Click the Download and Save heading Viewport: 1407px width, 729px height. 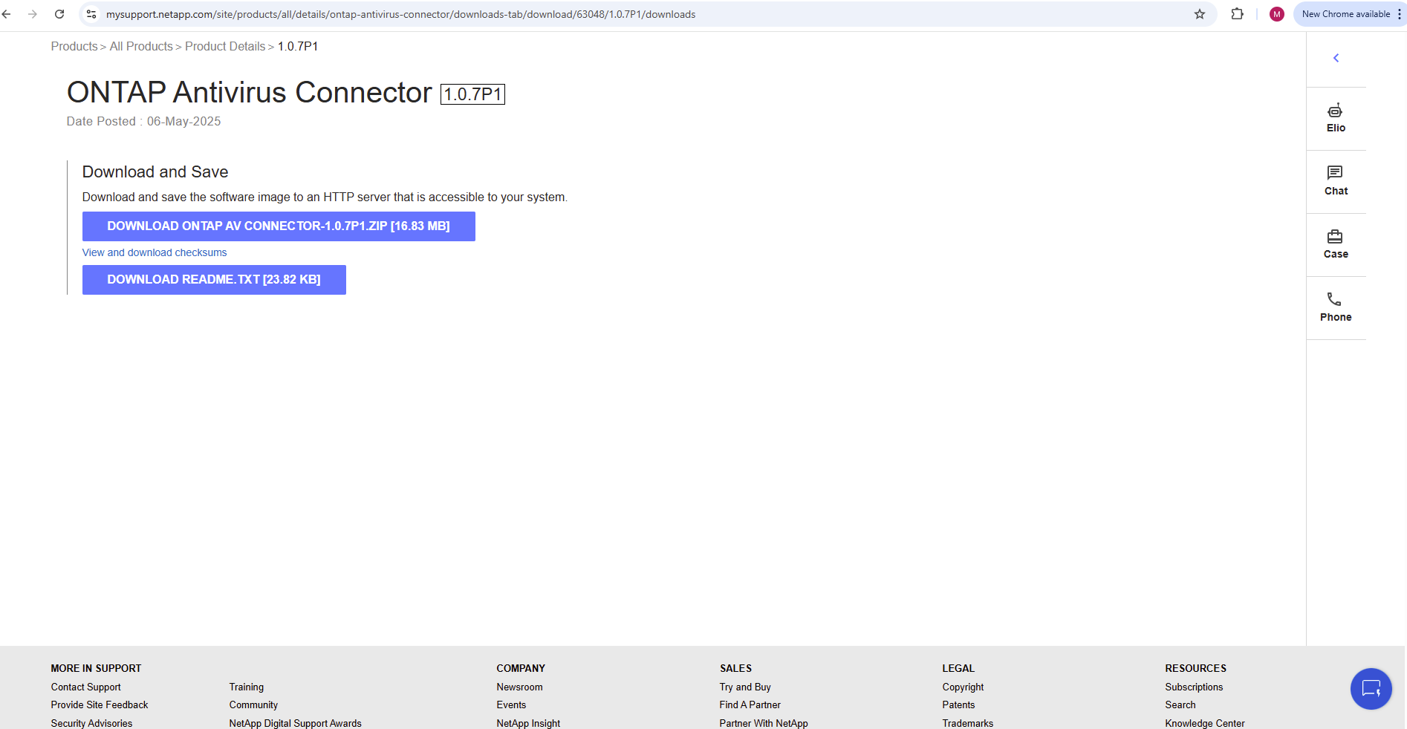(155, 172)
